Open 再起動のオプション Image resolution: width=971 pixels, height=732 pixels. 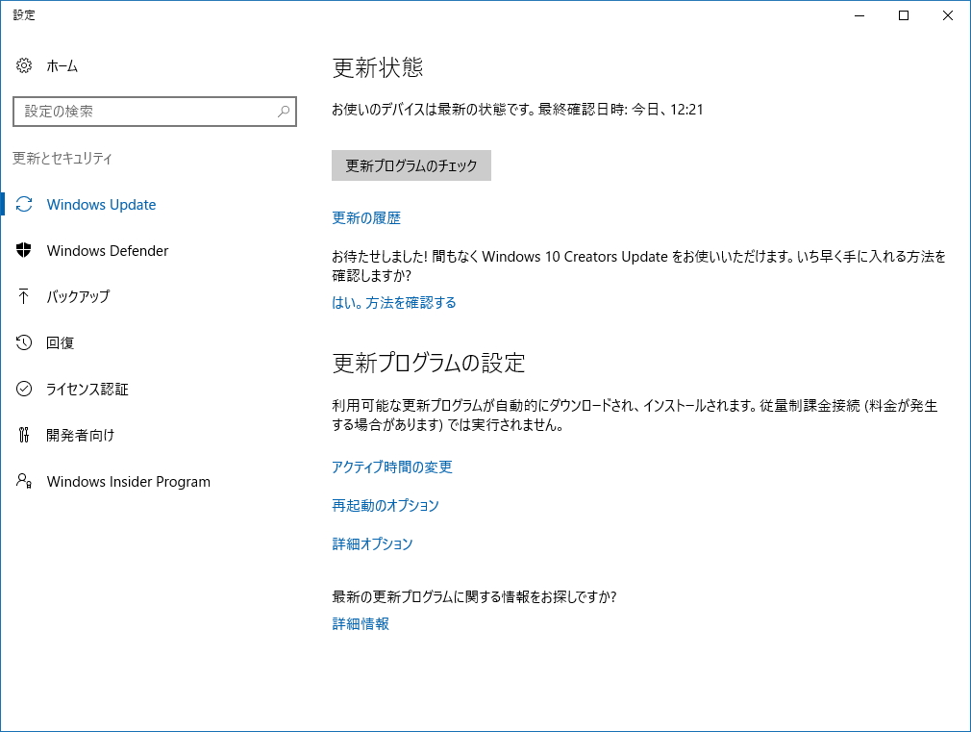[385, 505]
